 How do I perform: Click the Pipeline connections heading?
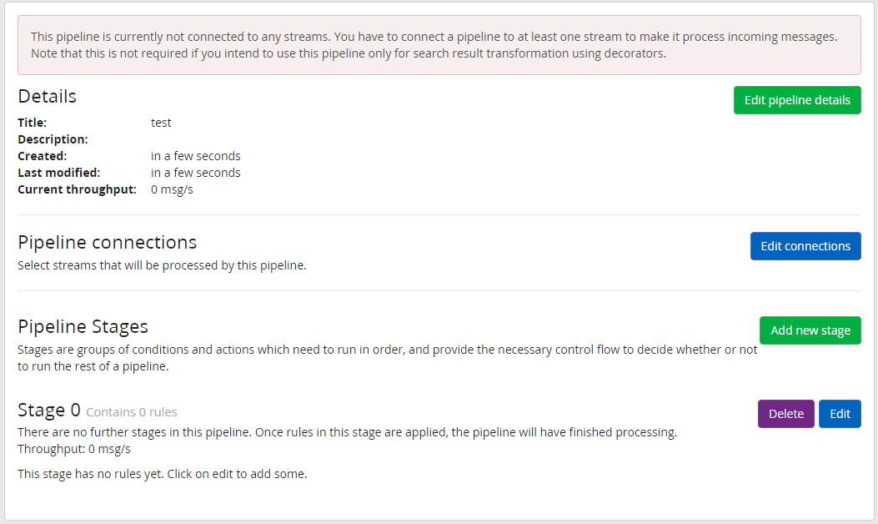coord(108,242)
